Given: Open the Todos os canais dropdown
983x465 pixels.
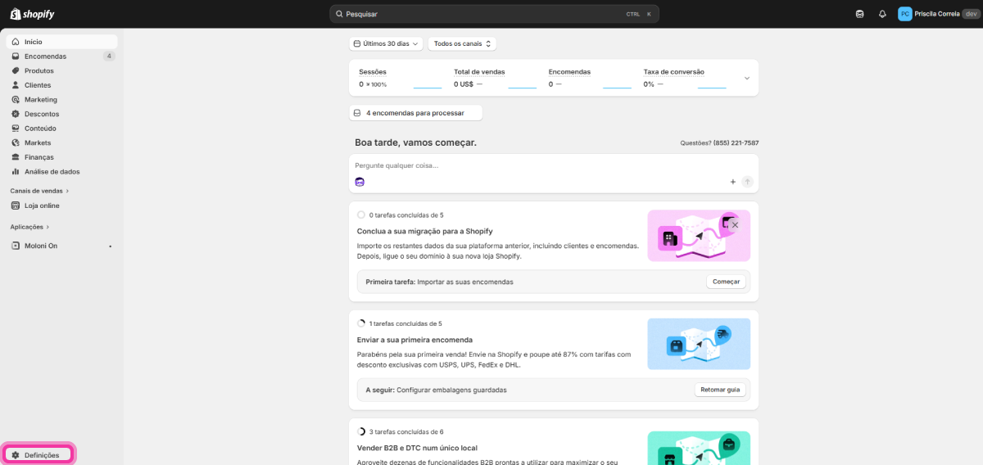Looking at the screenshot, I should 462,44.
